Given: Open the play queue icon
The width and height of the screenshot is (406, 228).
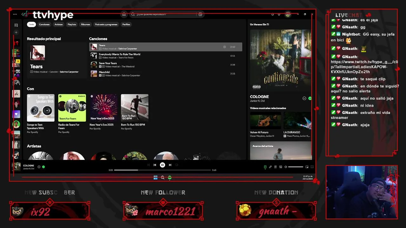Looking at the screenshot, I should tap(275, 167).
